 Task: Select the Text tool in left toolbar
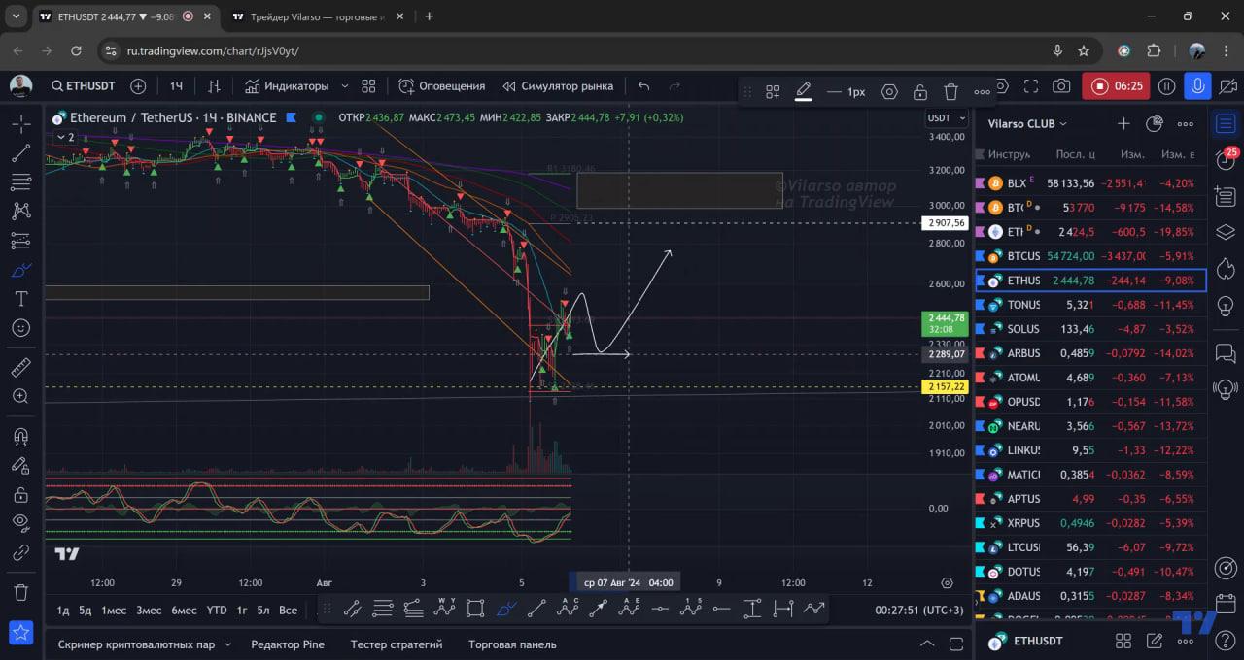[x=20, y=298]
